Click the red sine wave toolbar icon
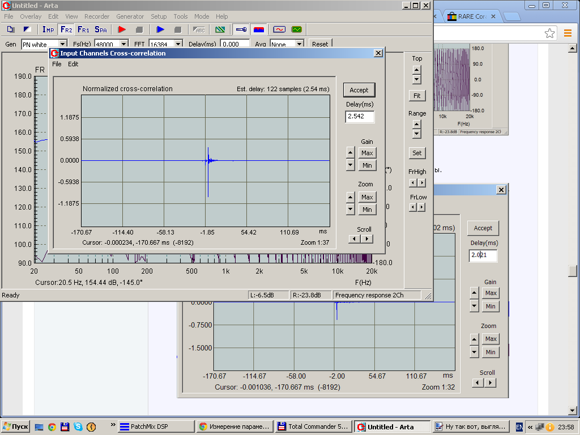Screen dimensions: 580x435 pos(279,29)
